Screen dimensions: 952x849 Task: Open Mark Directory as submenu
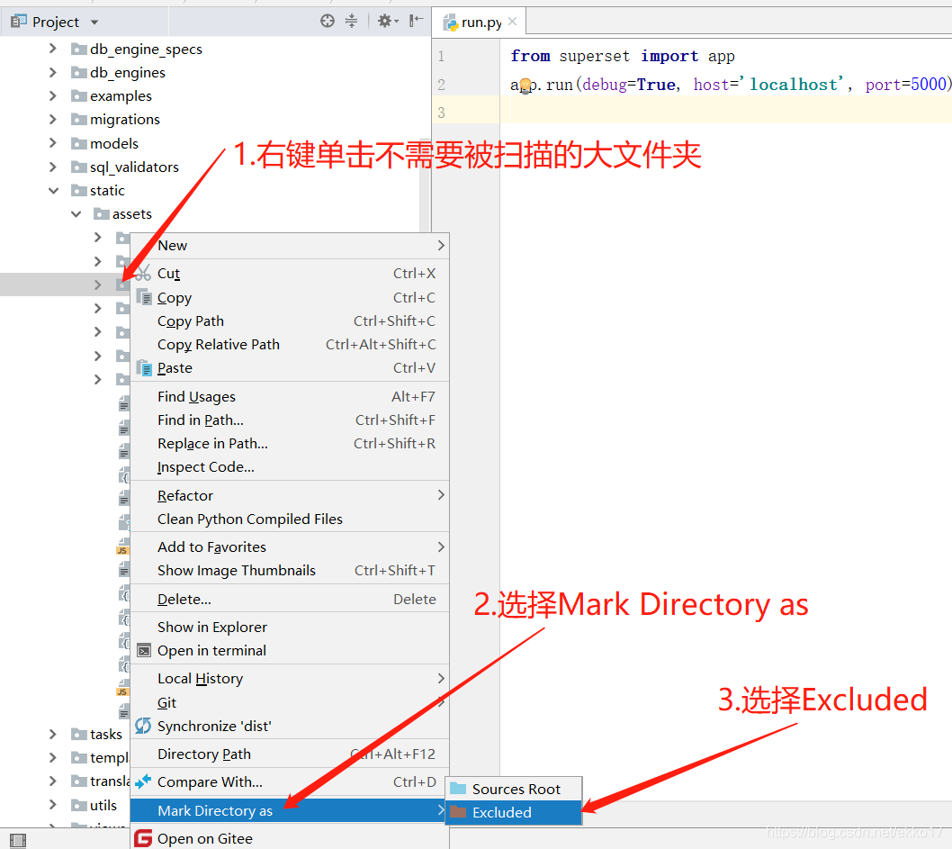pyautogui.click(x=291, y=811)
